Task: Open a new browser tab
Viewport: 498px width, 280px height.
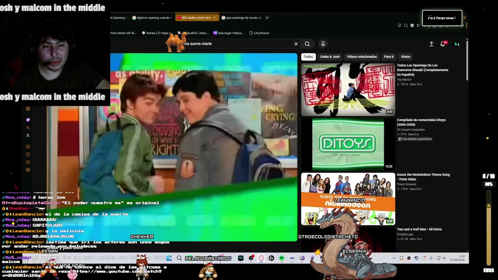Action: click(267, 17)
